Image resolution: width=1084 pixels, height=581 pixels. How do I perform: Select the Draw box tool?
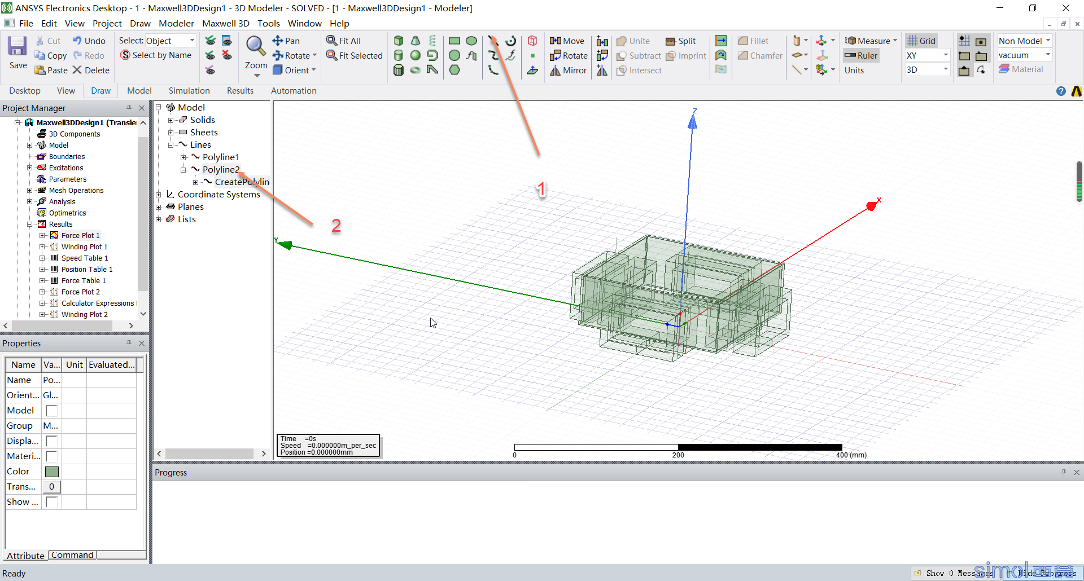pos(399,41)
